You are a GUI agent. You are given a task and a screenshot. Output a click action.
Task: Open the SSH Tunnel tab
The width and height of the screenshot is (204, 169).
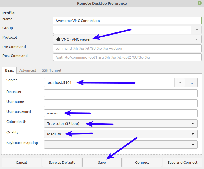[x=51, y=70]
